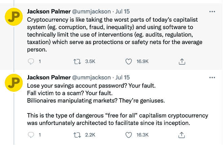
Task: Retweet the tweet with 2.2K retweets
Action: tap(77, 135)
